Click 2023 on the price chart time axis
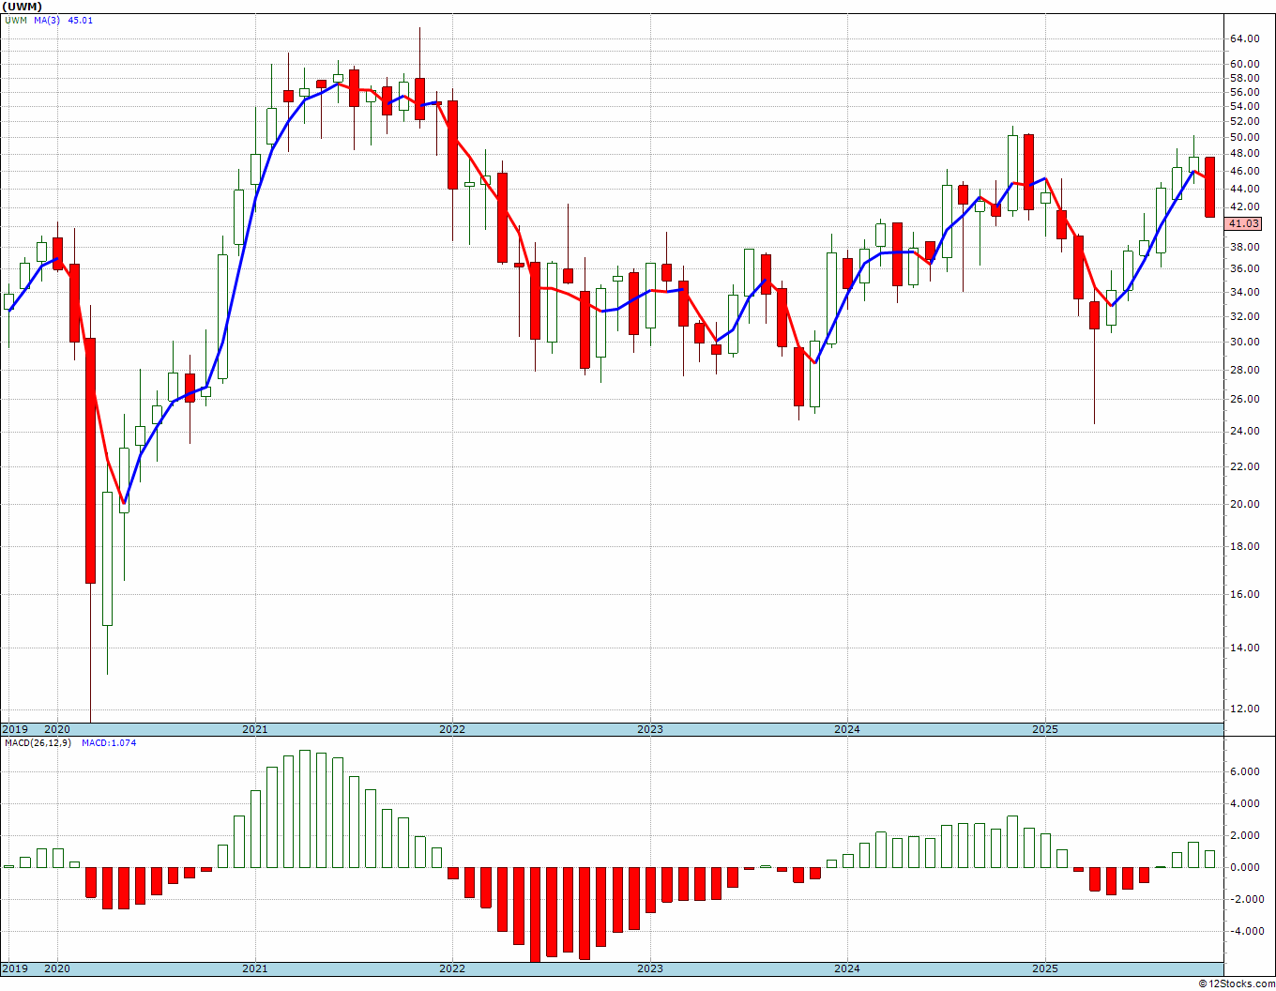The width and height of the screenshot is (1276, 991). point(649,729)
